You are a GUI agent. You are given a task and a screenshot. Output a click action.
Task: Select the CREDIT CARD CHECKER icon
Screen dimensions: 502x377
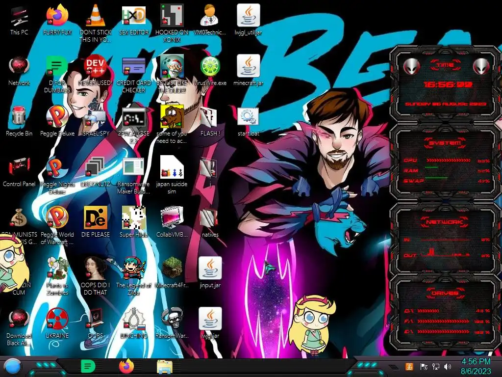(134, 75)
